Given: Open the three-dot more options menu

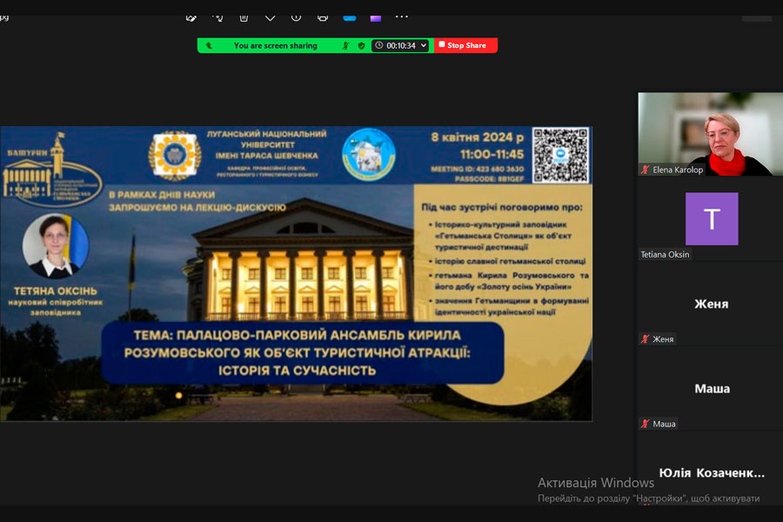Looking at the screenshot, I should pos(401,17).
